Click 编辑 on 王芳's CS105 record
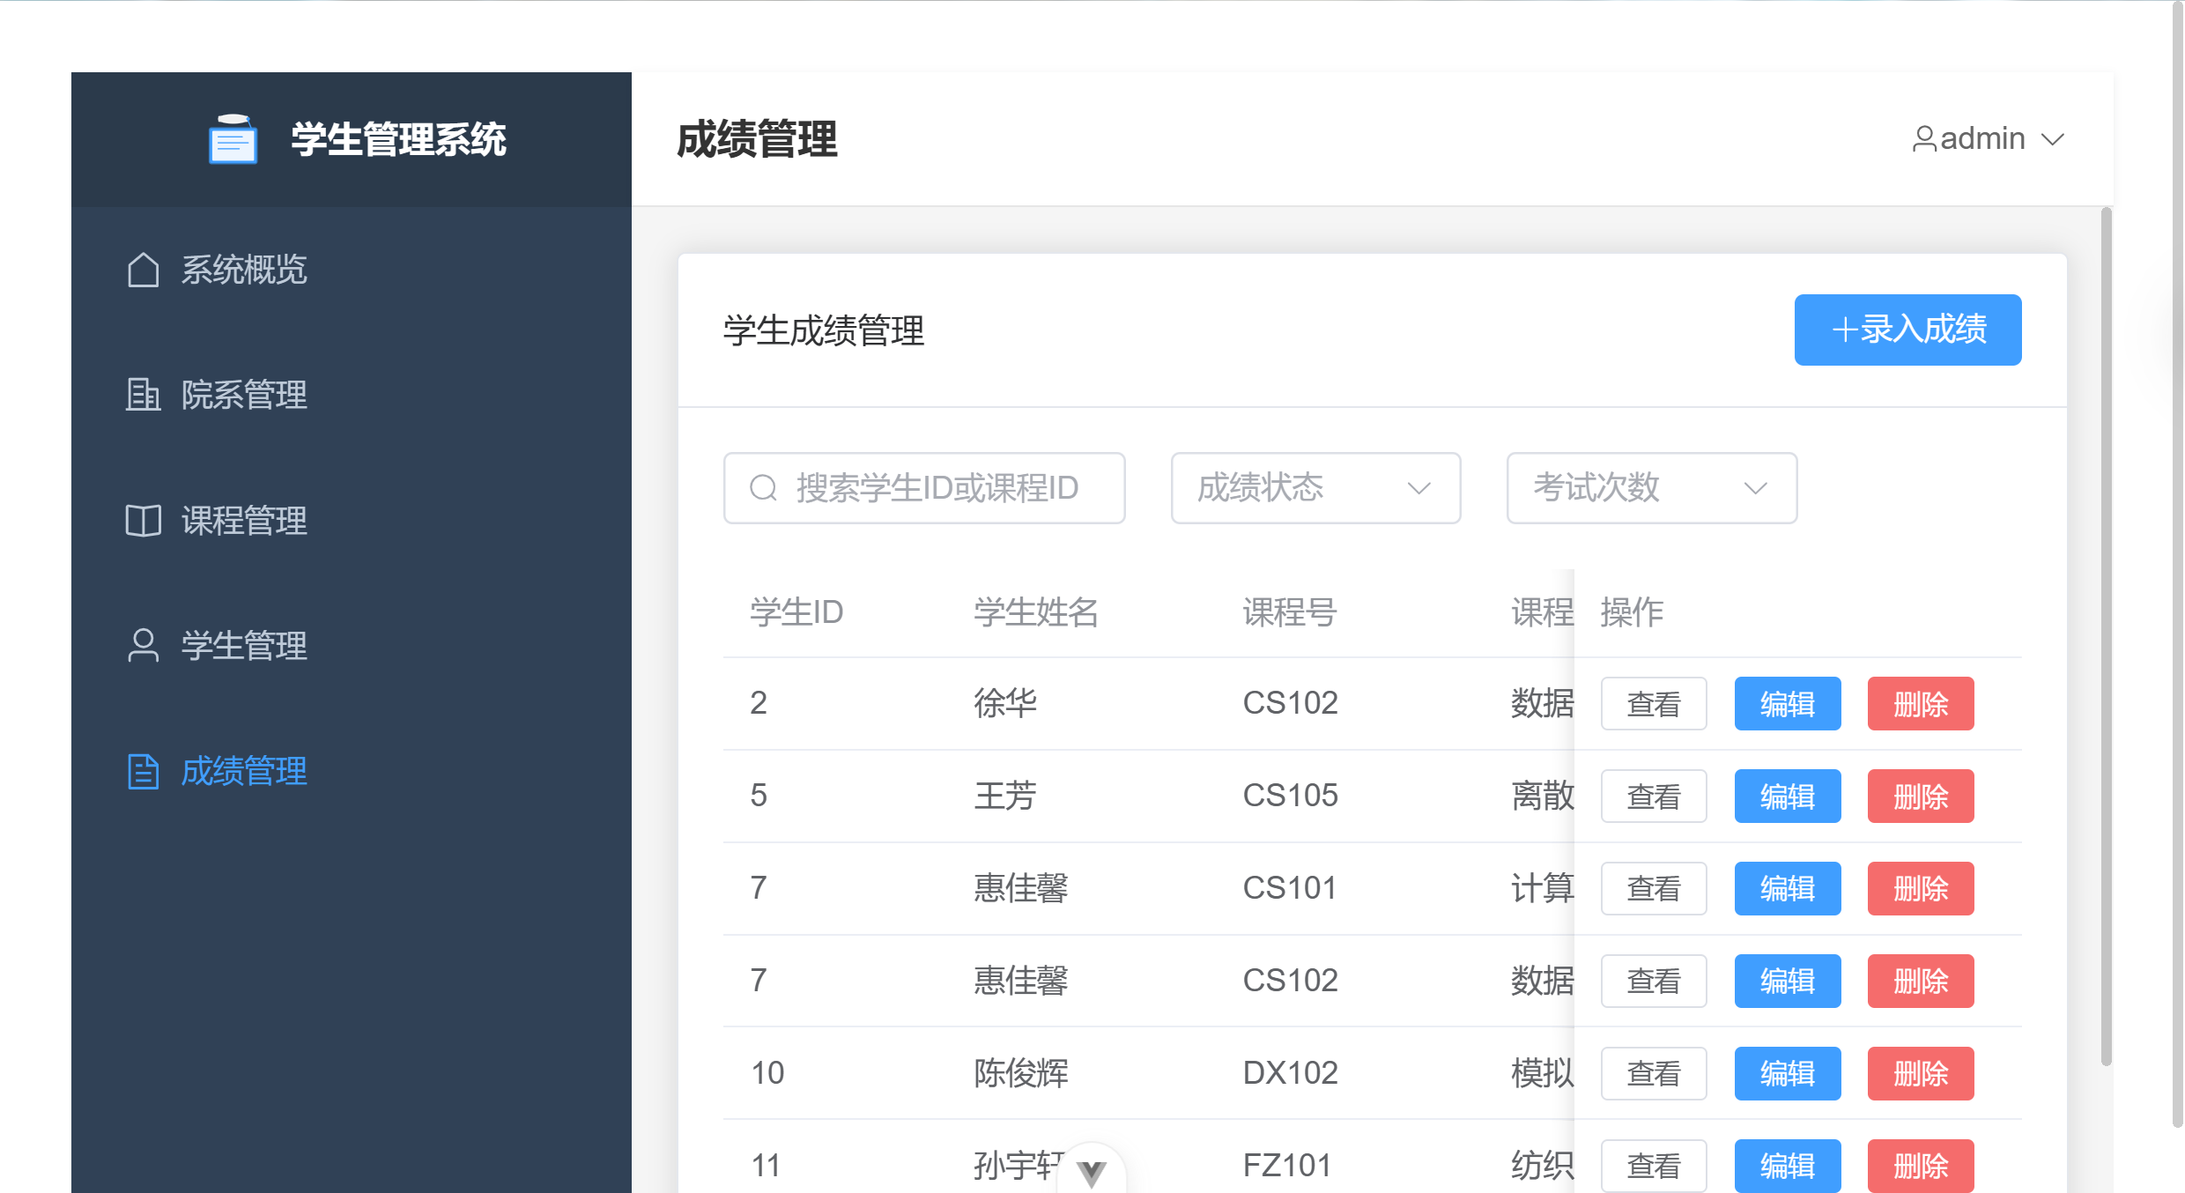Image resolution: width=2185 pixels, height=1193 pixels. [1787, 796]
